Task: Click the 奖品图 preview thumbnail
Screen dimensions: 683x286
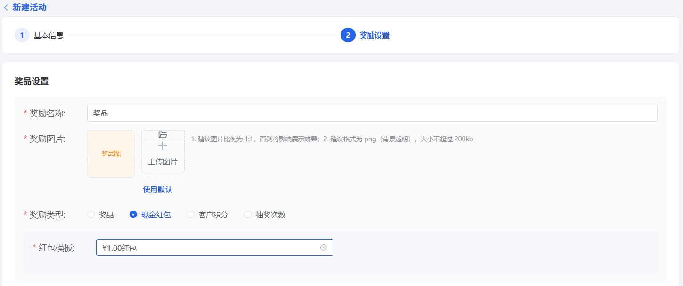Action: point(111,154)
